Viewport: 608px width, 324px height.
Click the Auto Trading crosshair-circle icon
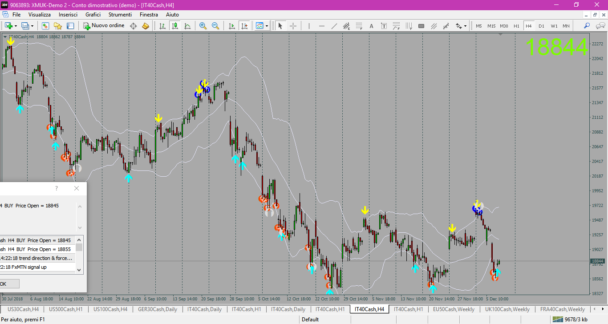(133, 26)
